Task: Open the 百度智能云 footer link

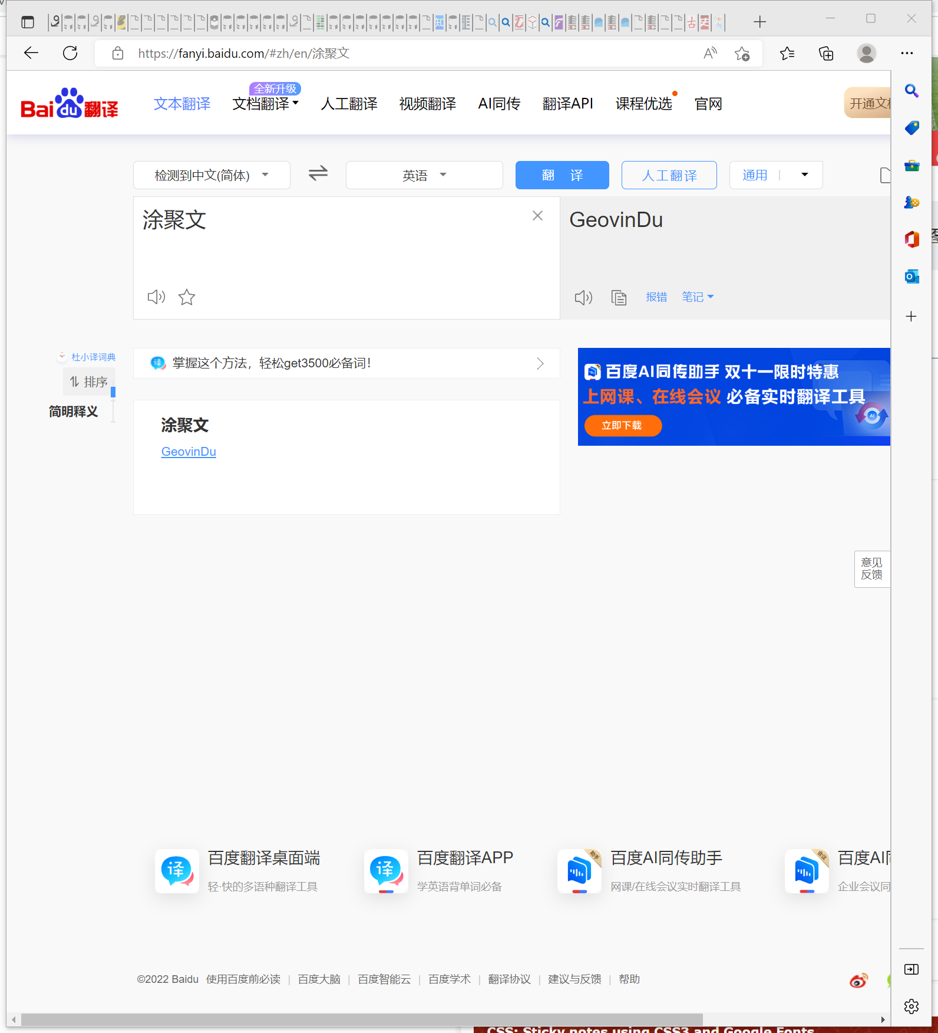Action: [x=384, y=979]
